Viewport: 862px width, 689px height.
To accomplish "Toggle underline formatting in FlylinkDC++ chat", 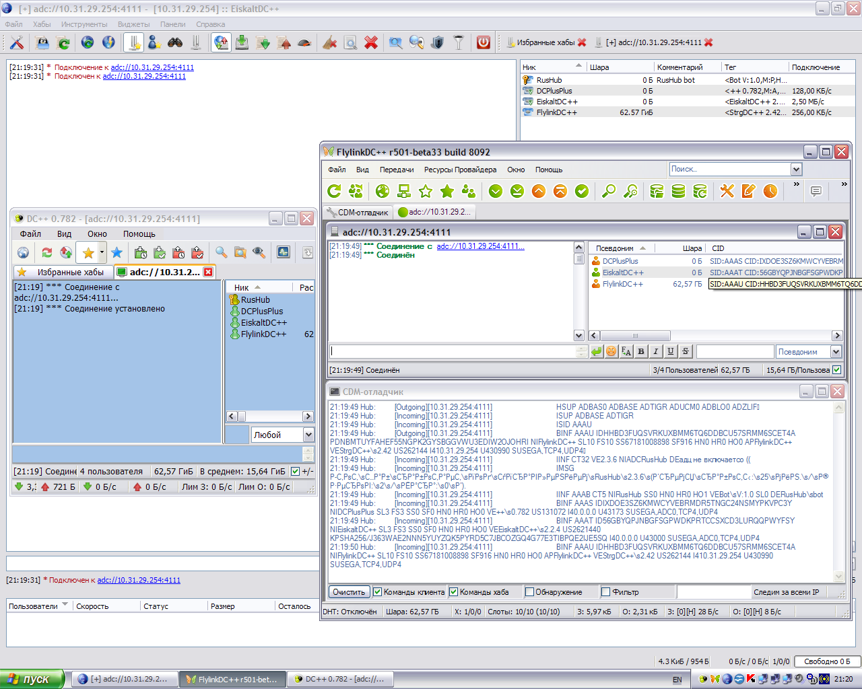I will 671,351.
